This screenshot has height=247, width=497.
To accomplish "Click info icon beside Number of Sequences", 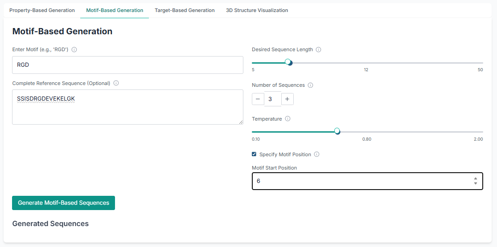I will tap(311, 85).
